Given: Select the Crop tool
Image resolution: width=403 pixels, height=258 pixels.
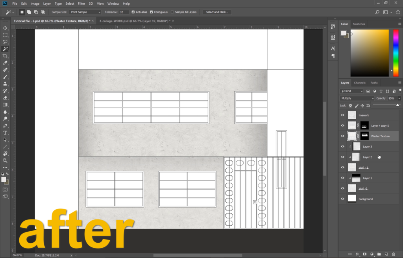Looking at the screenshot, I should pyautogui.click(x=5, y=56).
